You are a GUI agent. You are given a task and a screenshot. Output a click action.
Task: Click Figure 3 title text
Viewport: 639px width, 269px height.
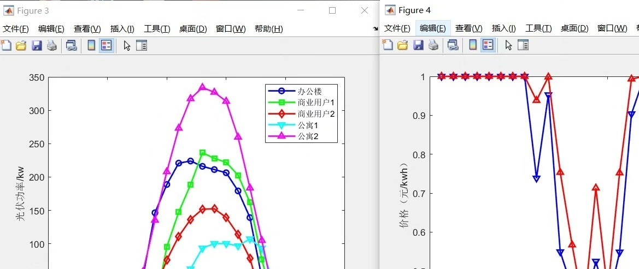33,11
